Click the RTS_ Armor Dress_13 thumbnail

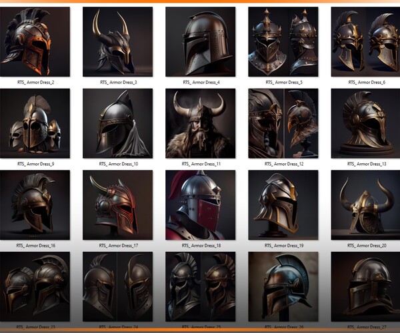365,123
